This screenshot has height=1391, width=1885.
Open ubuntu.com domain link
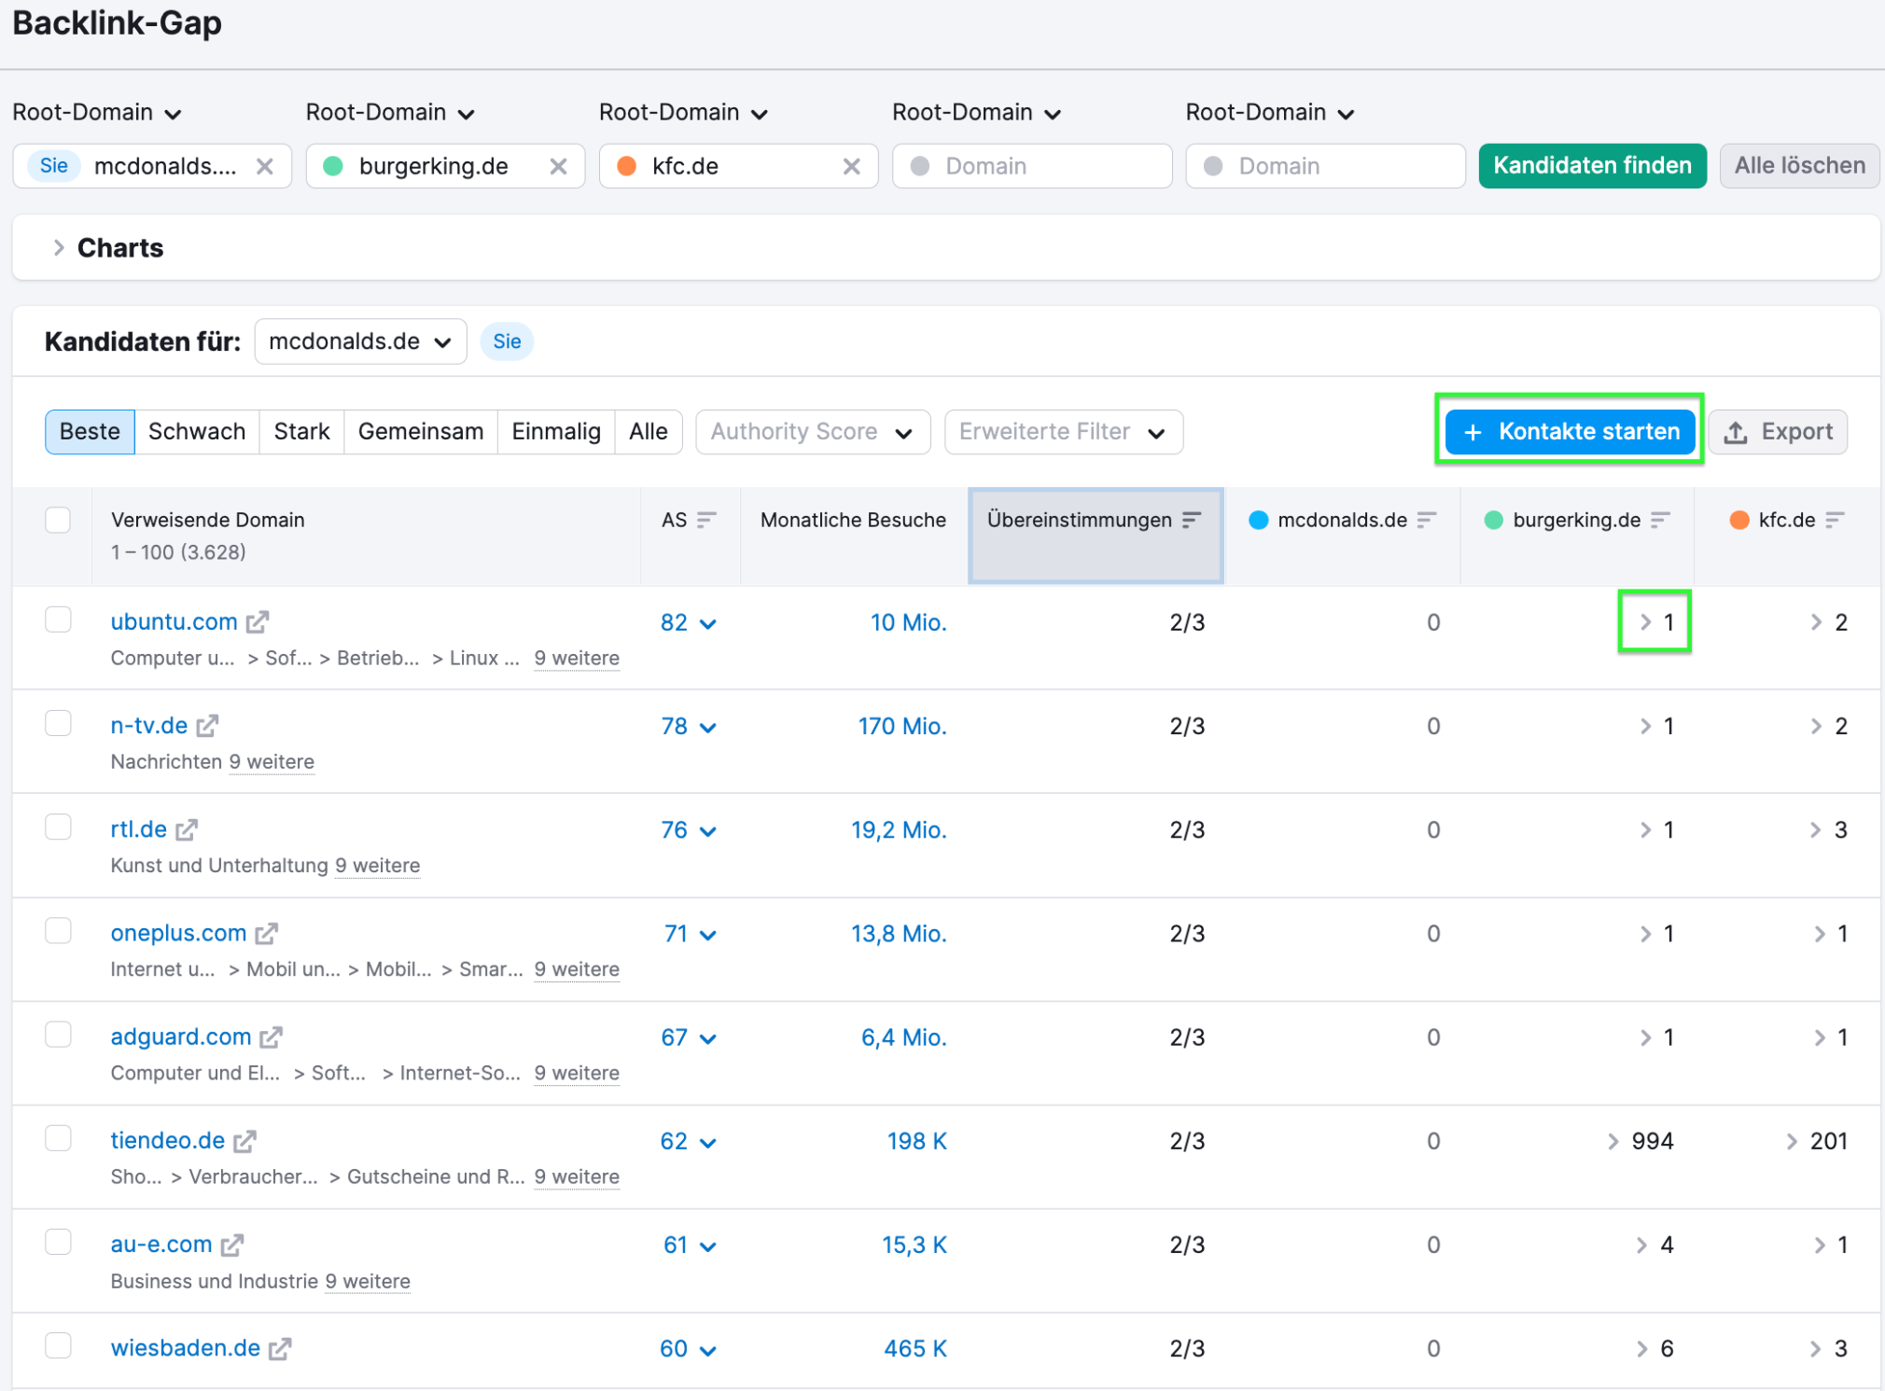[174, 621]
